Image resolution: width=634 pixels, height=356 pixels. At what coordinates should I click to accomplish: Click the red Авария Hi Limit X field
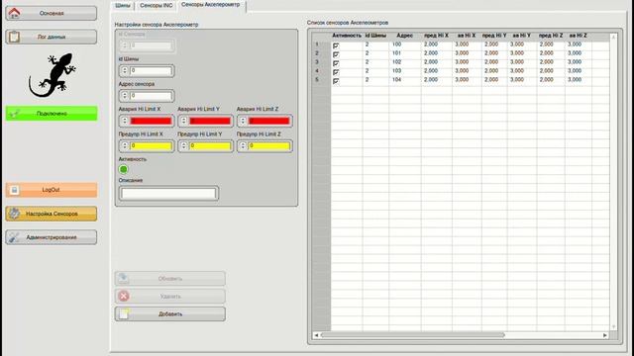click(151, 121)
